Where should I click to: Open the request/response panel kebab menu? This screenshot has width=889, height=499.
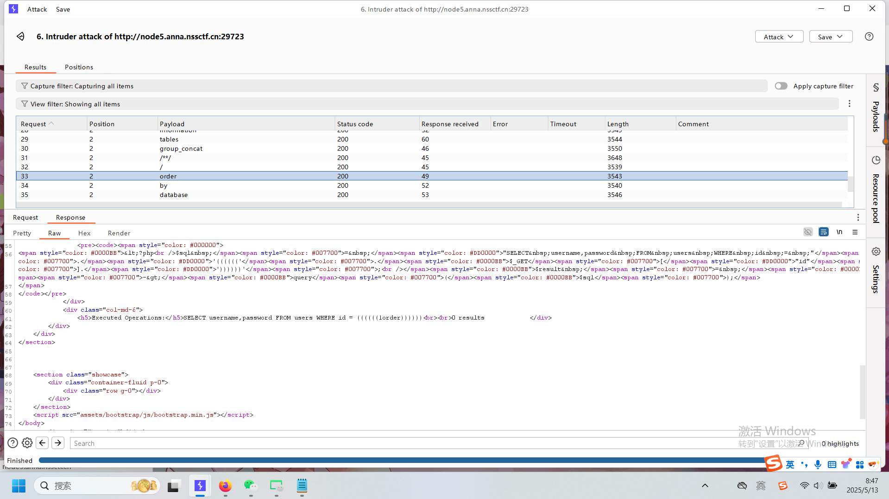(x=858, y=217)
